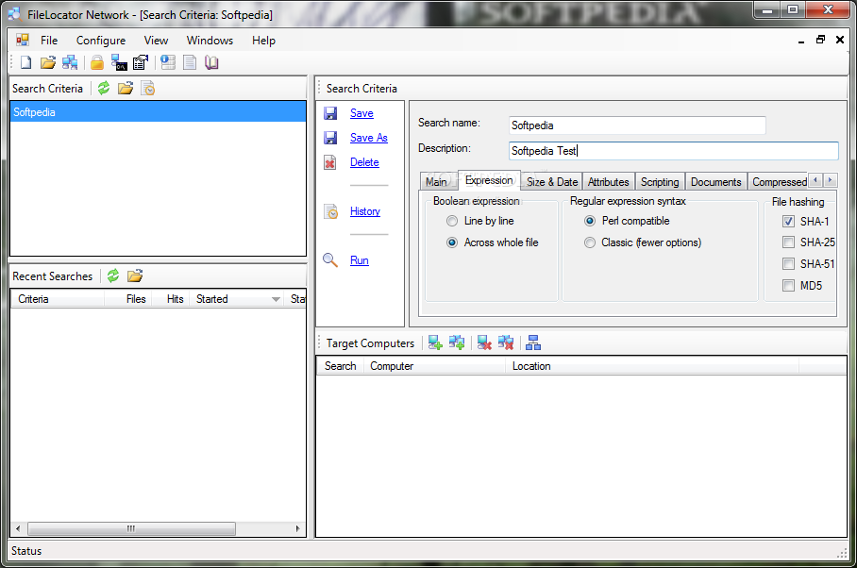Click the red X icon beside Delete
This screenshot has width=857, height=568.
pyautogui.click(x=330, y=162)
